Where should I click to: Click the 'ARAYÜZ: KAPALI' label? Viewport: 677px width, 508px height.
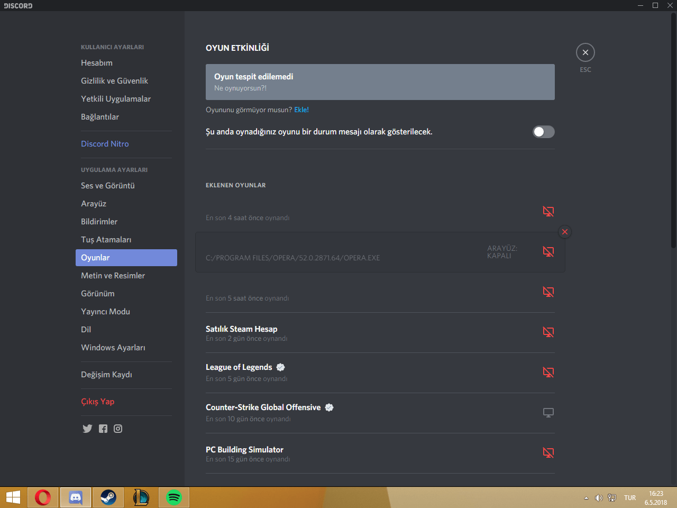point(502,252)
